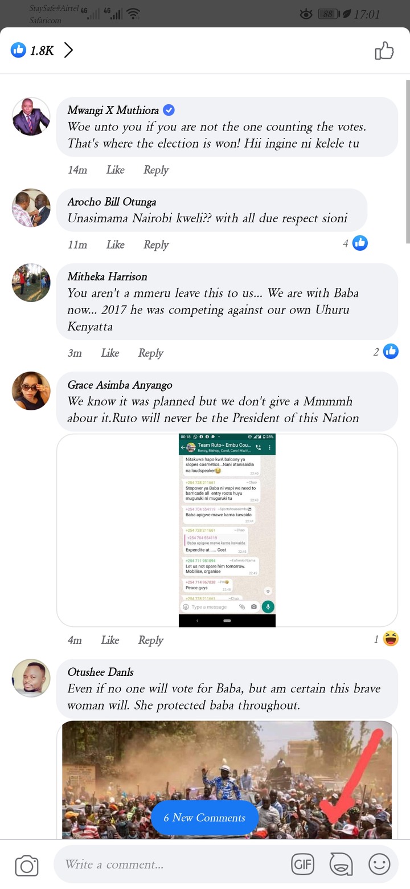Toggle Like on Arocho Bill Otunga's comment
410x889 pixels.
tap(115, 244)
